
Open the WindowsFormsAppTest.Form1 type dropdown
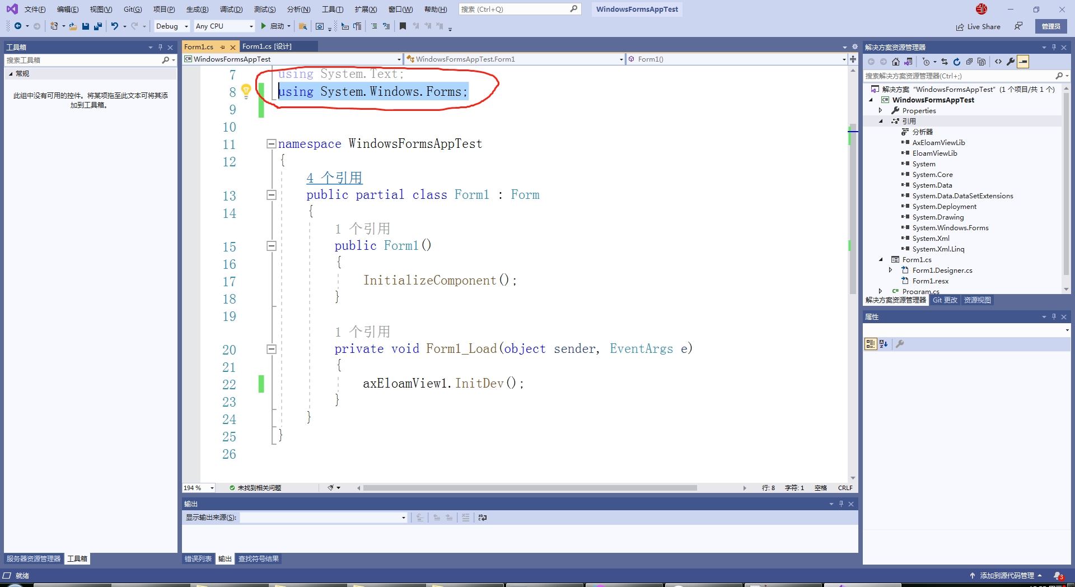[515, 59]
